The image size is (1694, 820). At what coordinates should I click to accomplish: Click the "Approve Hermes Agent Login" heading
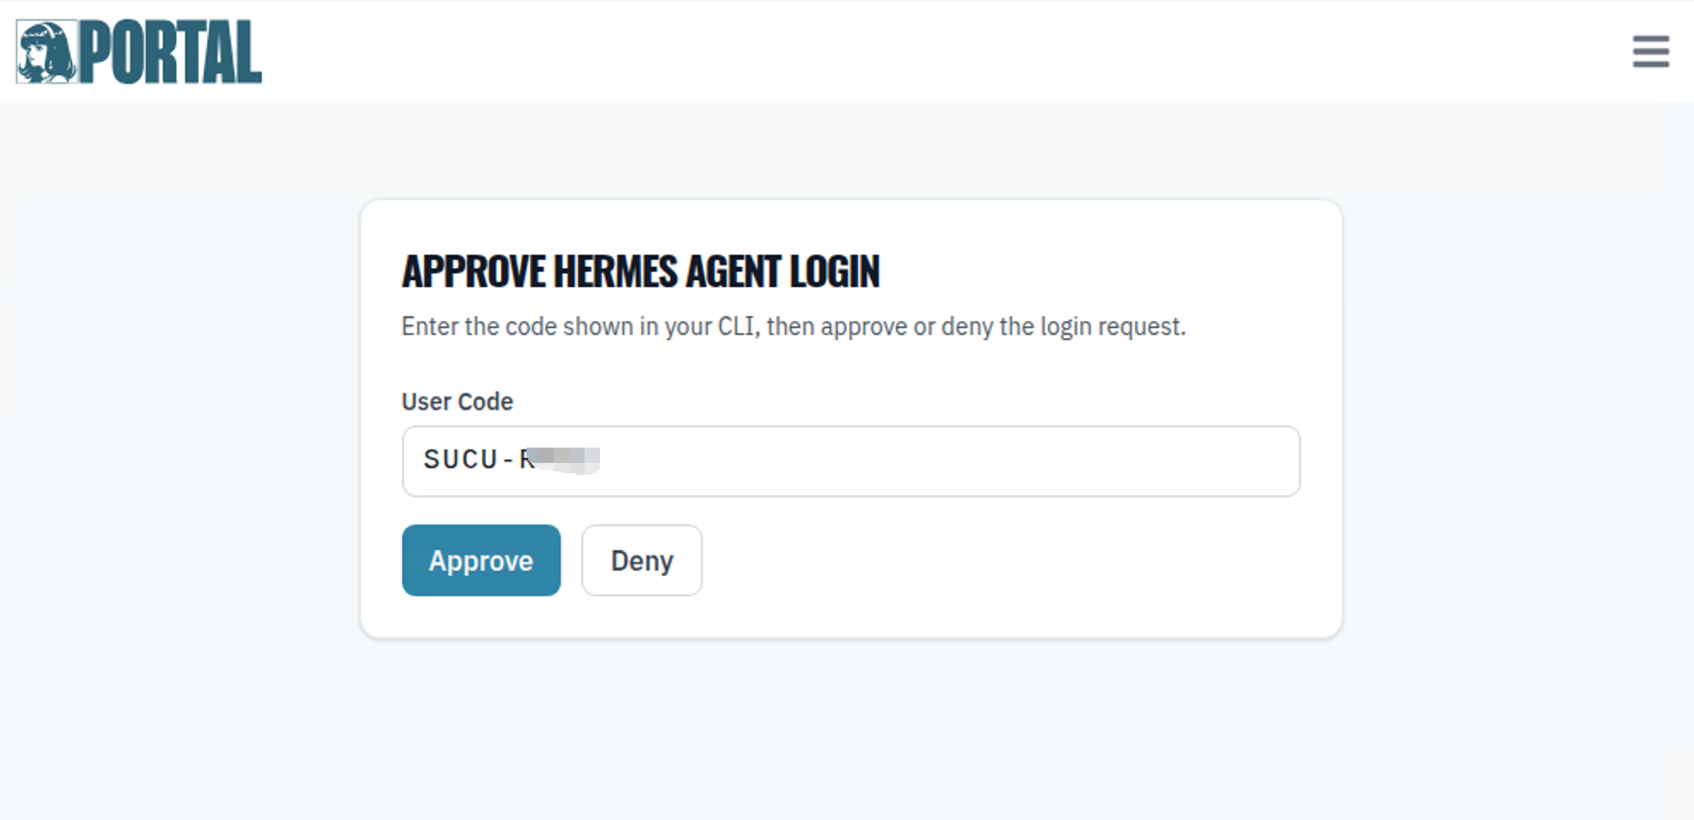(x=640, y=272)
